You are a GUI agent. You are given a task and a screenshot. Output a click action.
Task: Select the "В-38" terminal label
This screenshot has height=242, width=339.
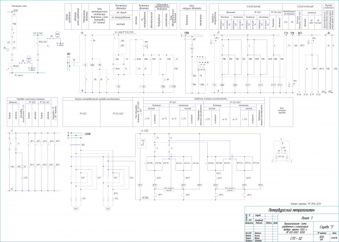coord(306,95)
